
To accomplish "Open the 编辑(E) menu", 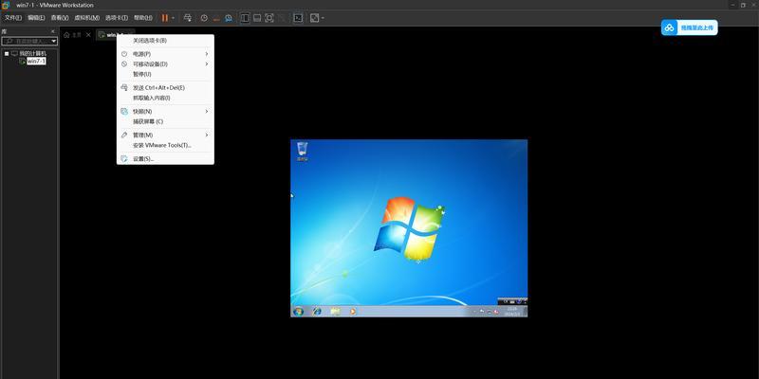I will tap(36, 17).
